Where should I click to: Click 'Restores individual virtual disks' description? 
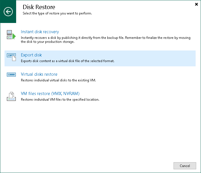pyautogui.click(x=58, y=80)
